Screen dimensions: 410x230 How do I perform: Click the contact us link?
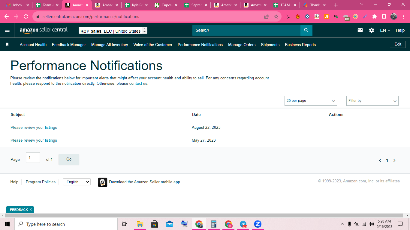coord(138,84)
